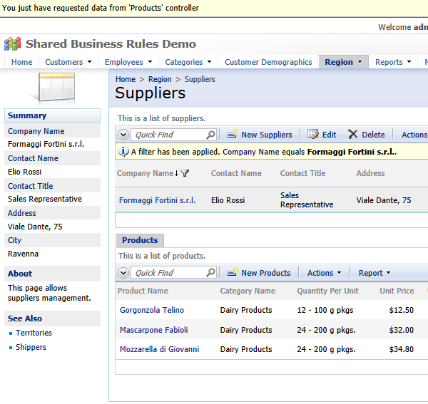Image resolution: width=428 pixels, height=404 pixels.
Task: Click the New Suppliers button
Action: [x=260, y=135]
